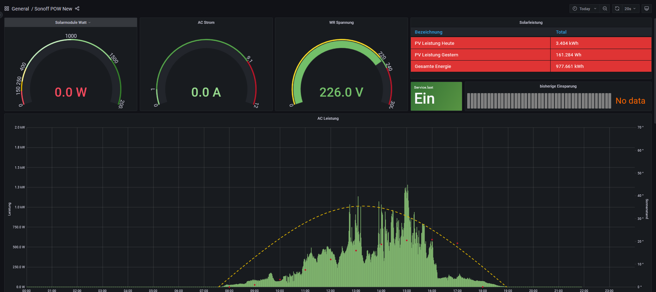Viewport: 656px width, 292px height.
Task: Click the AC Leistung graph title
Action: [x=328, y=118]
